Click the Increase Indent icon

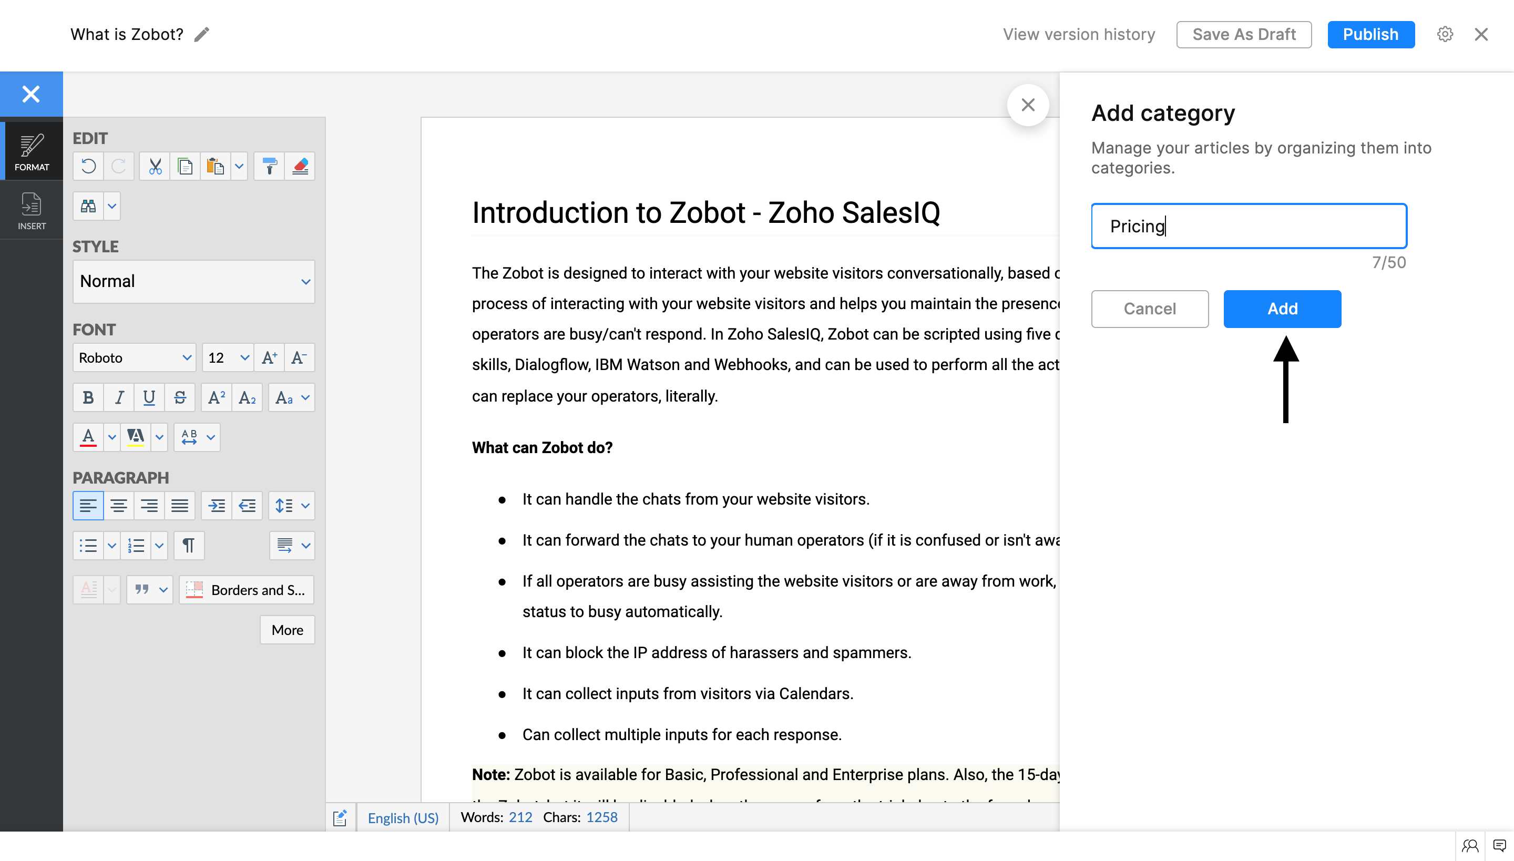[217, 506]
